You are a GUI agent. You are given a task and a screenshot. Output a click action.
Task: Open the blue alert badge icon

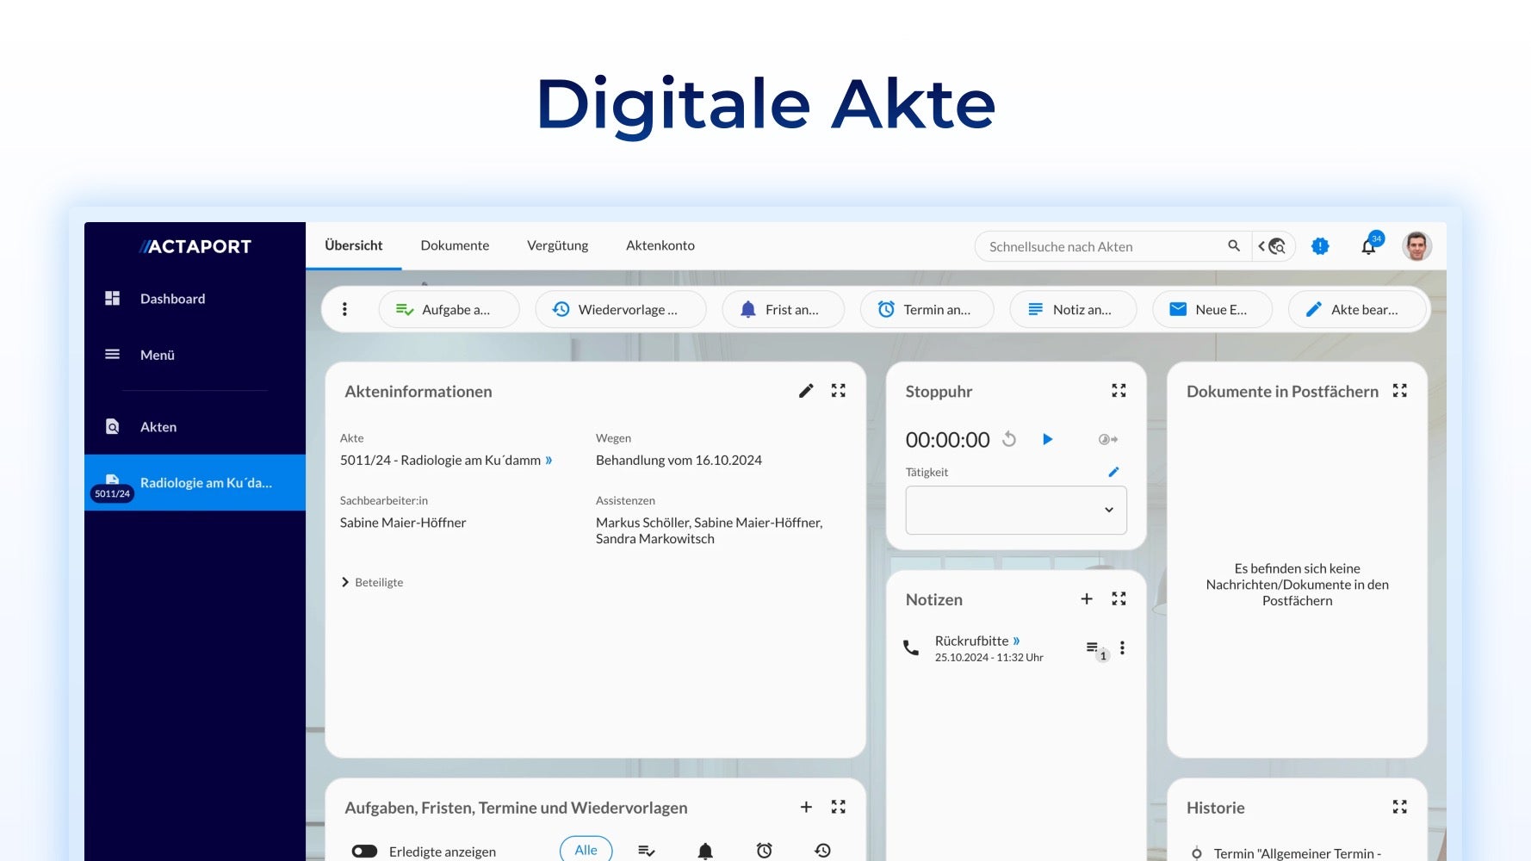point(1320,246)
